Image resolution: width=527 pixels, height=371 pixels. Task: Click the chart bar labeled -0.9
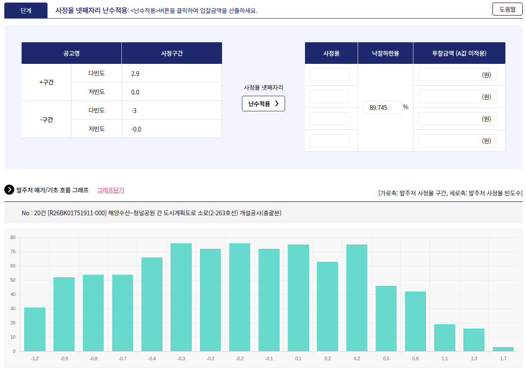64,314
